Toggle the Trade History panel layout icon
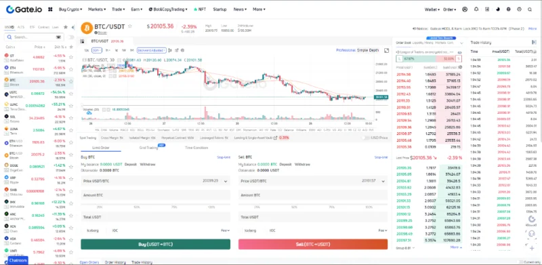Screen dimensions: 542x265 [x=534, y=42]
